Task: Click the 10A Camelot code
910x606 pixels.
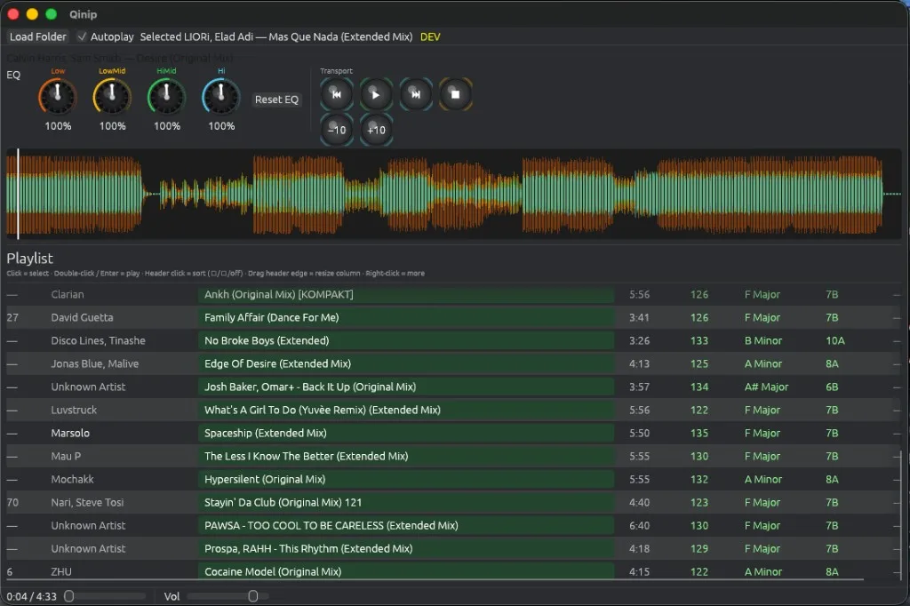Action: tap(835, 340)
